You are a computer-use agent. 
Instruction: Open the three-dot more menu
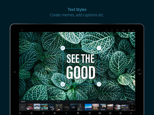coord(133,30)
